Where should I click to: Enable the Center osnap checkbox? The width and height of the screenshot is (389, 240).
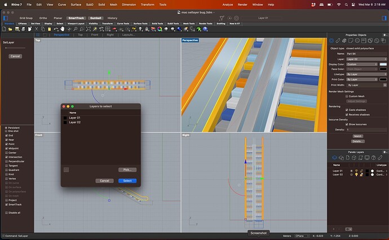(x=6, y=153)
